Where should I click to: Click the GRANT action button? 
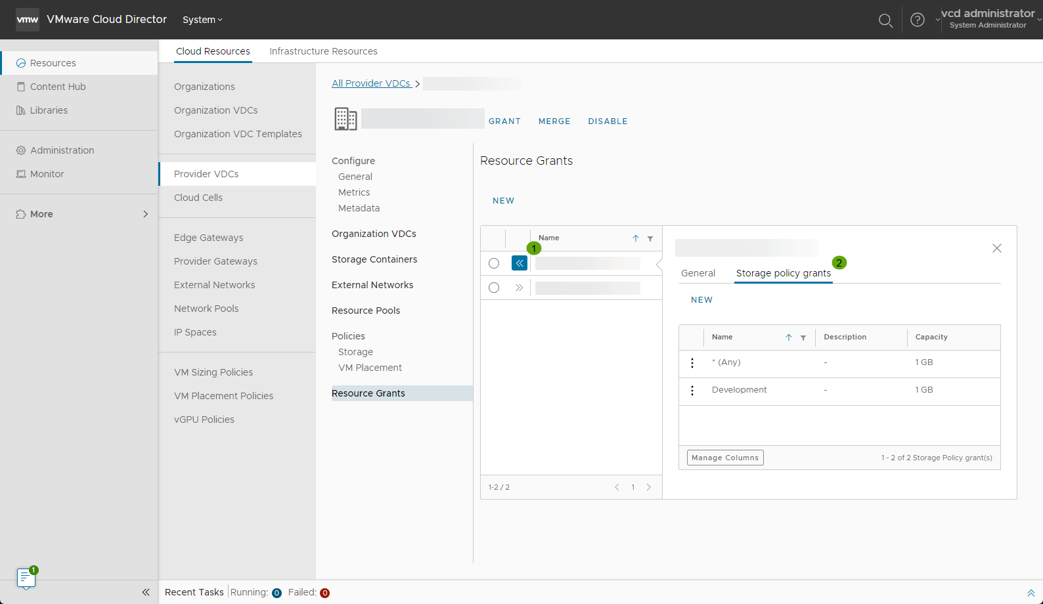click(504, 121)
